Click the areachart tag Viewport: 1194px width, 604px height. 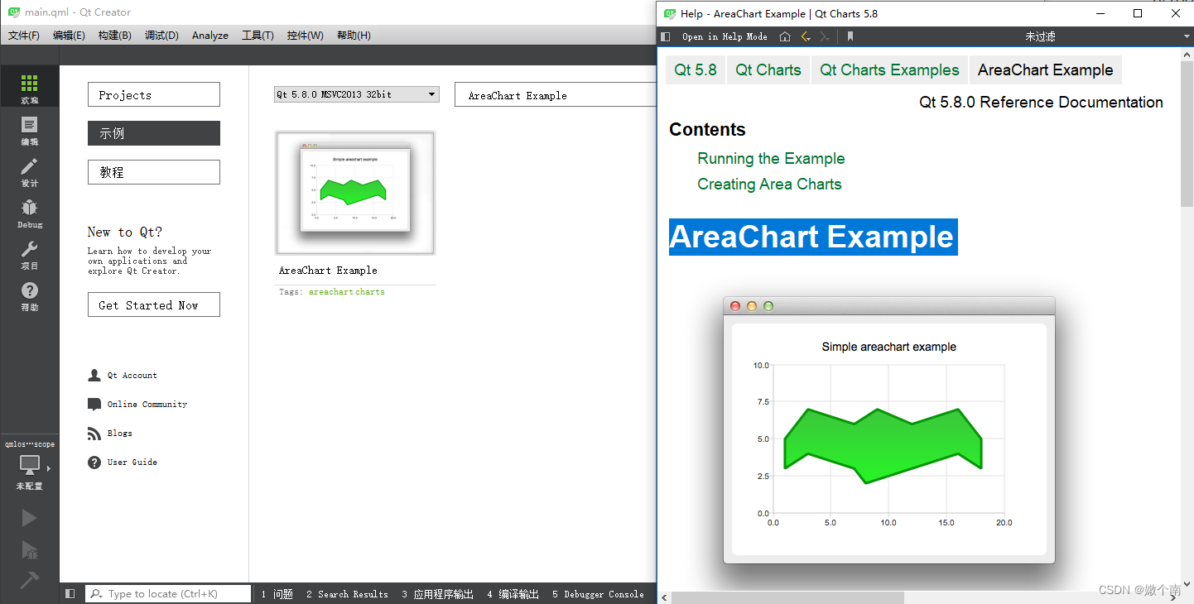[330, 291]
